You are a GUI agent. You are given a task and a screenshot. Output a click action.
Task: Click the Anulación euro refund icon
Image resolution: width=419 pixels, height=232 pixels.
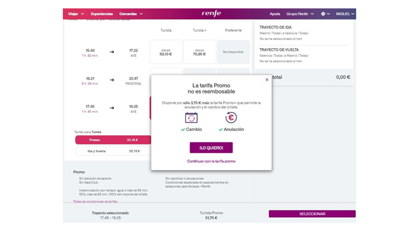pos(231,117)
